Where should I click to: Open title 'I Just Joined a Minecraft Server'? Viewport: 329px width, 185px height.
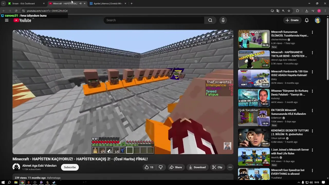(290, 152)
